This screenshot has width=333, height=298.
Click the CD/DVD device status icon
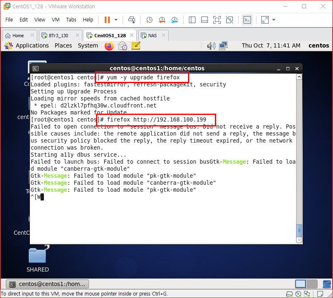tap(298, 294)
